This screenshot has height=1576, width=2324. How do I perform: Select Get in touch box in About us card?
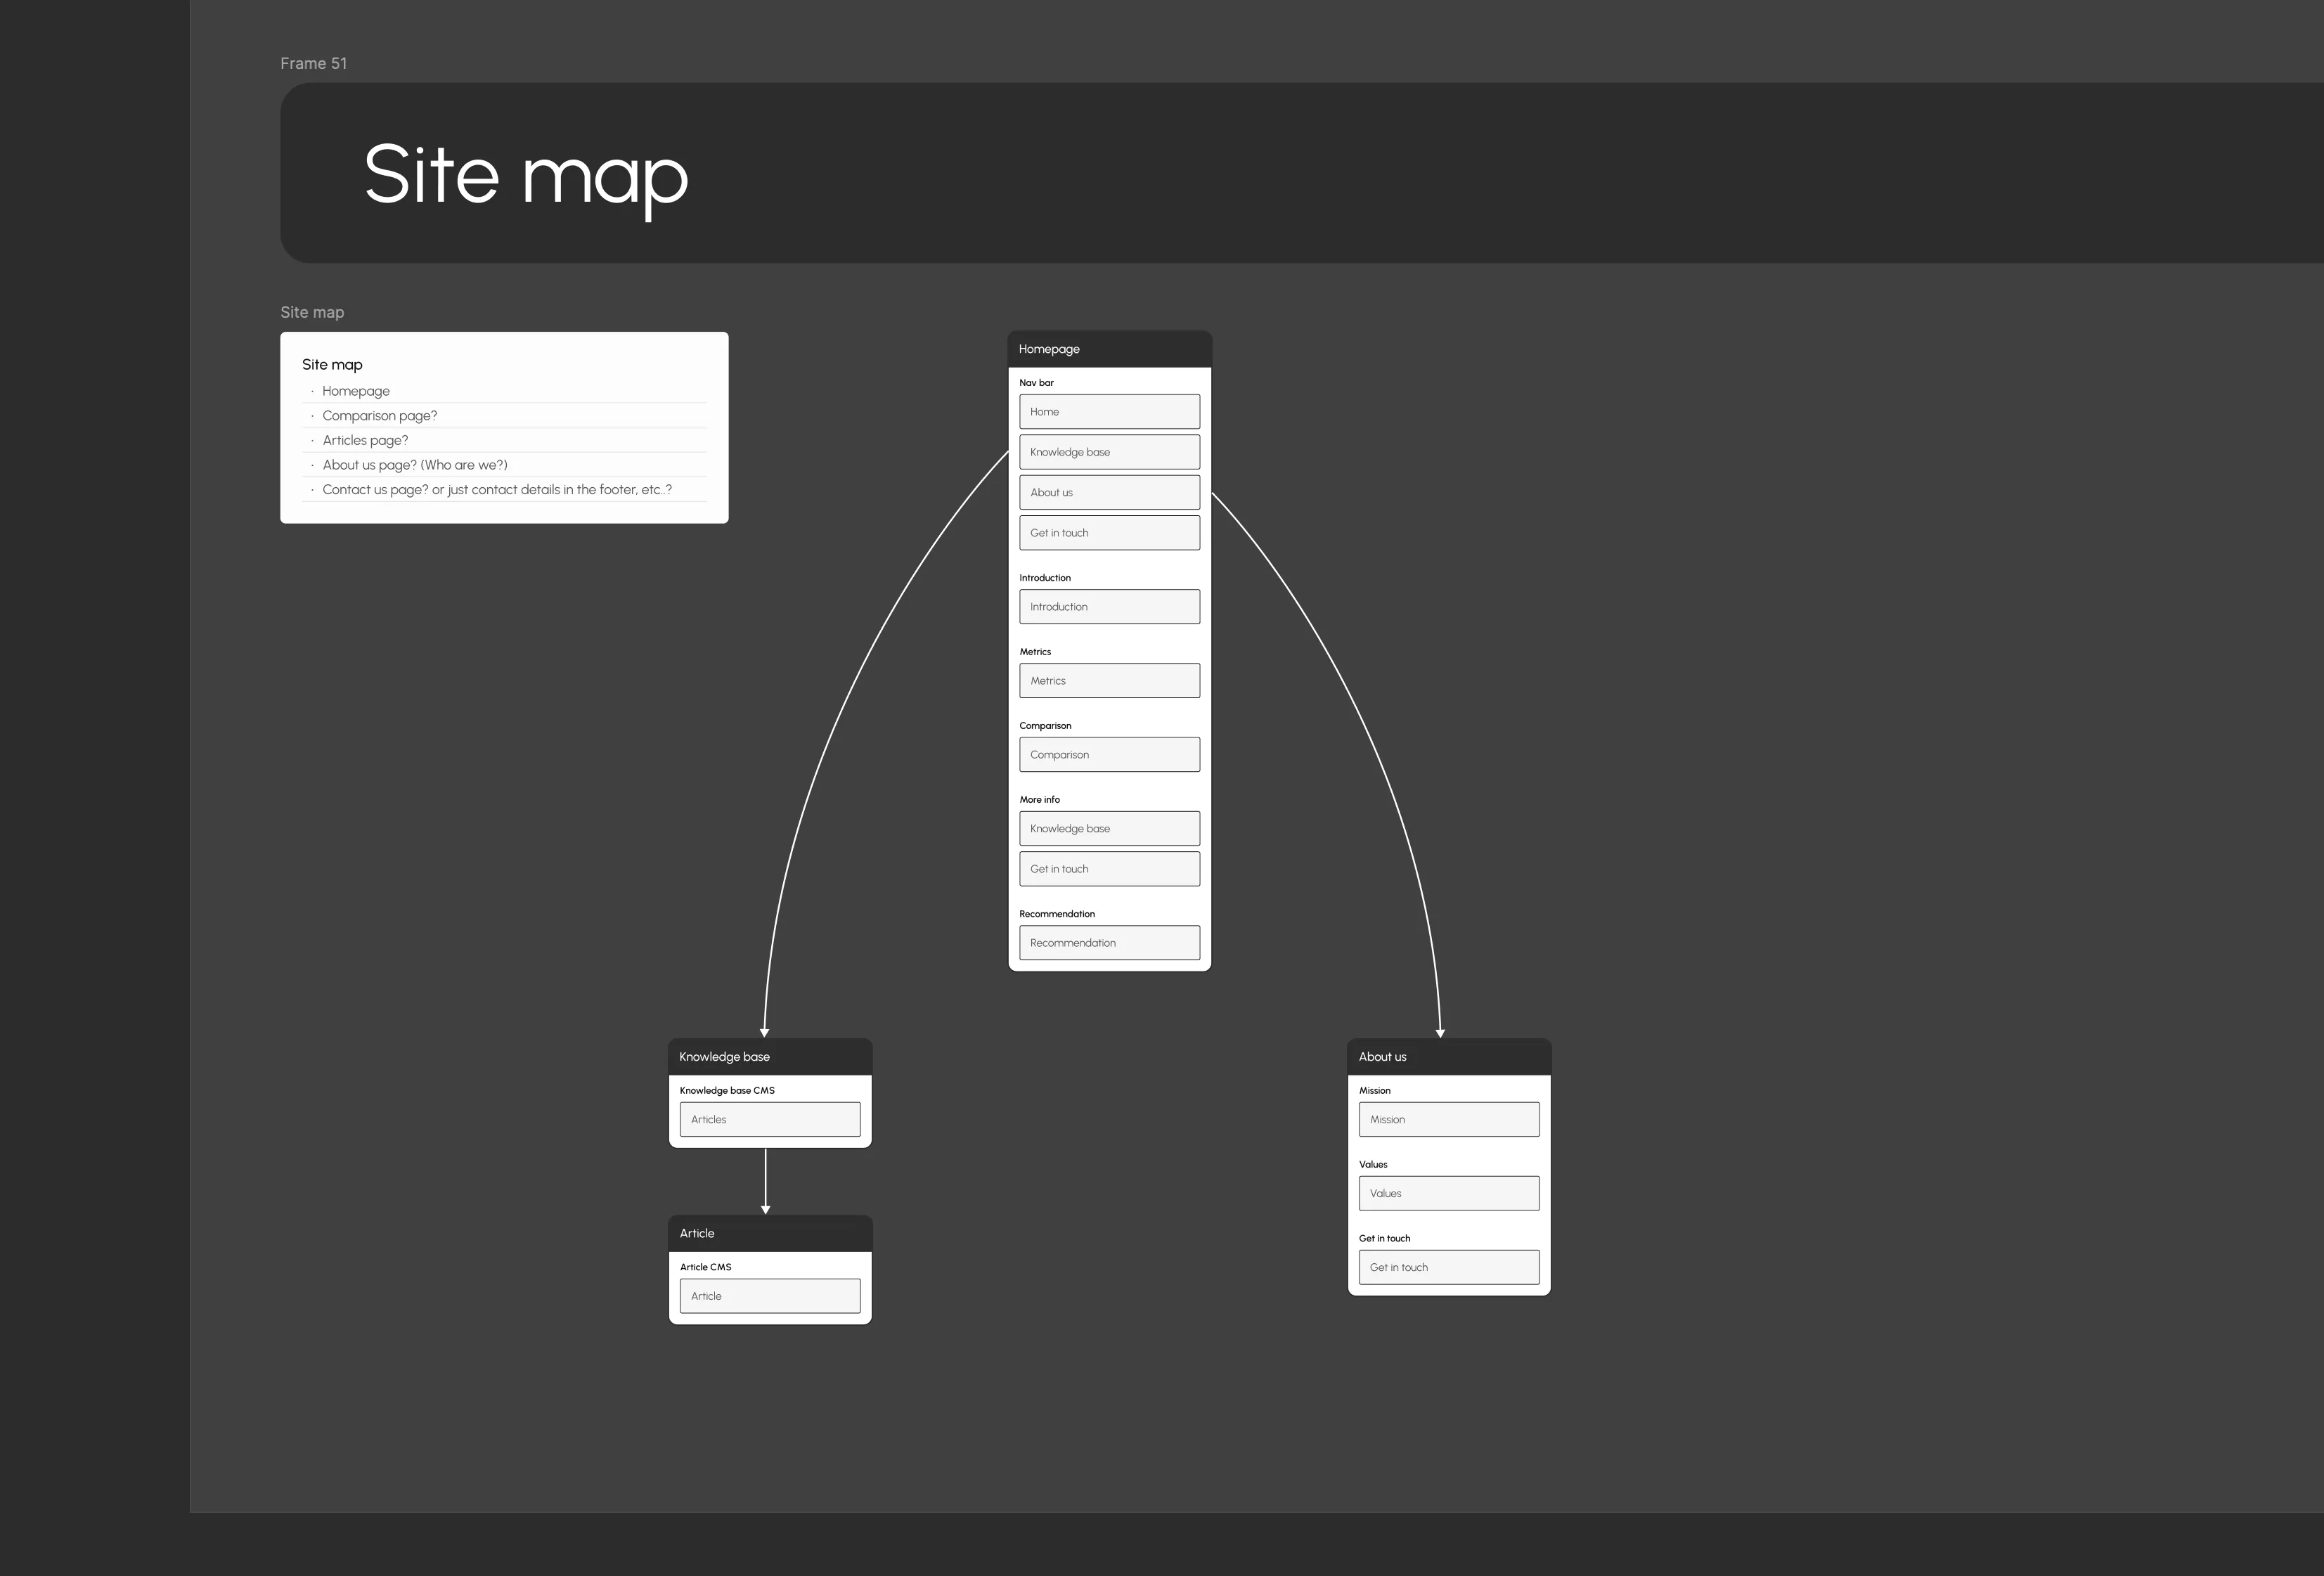[1449, 1267]
